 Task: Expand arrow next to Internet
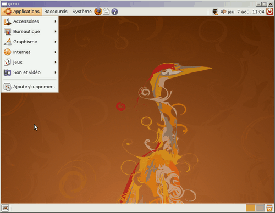55,52
